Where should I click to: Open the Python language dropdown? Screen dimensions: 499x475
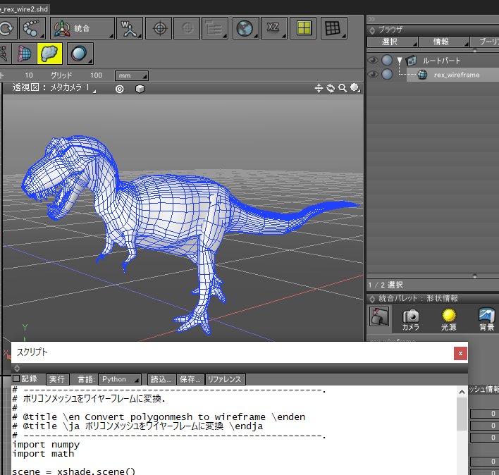[120, 379]
